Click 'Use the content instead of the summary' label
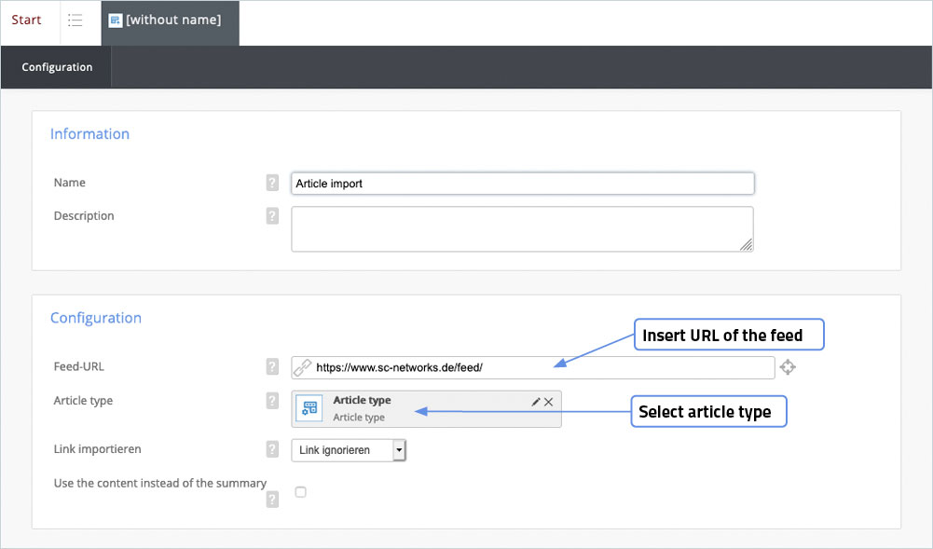 click(160, 483)
